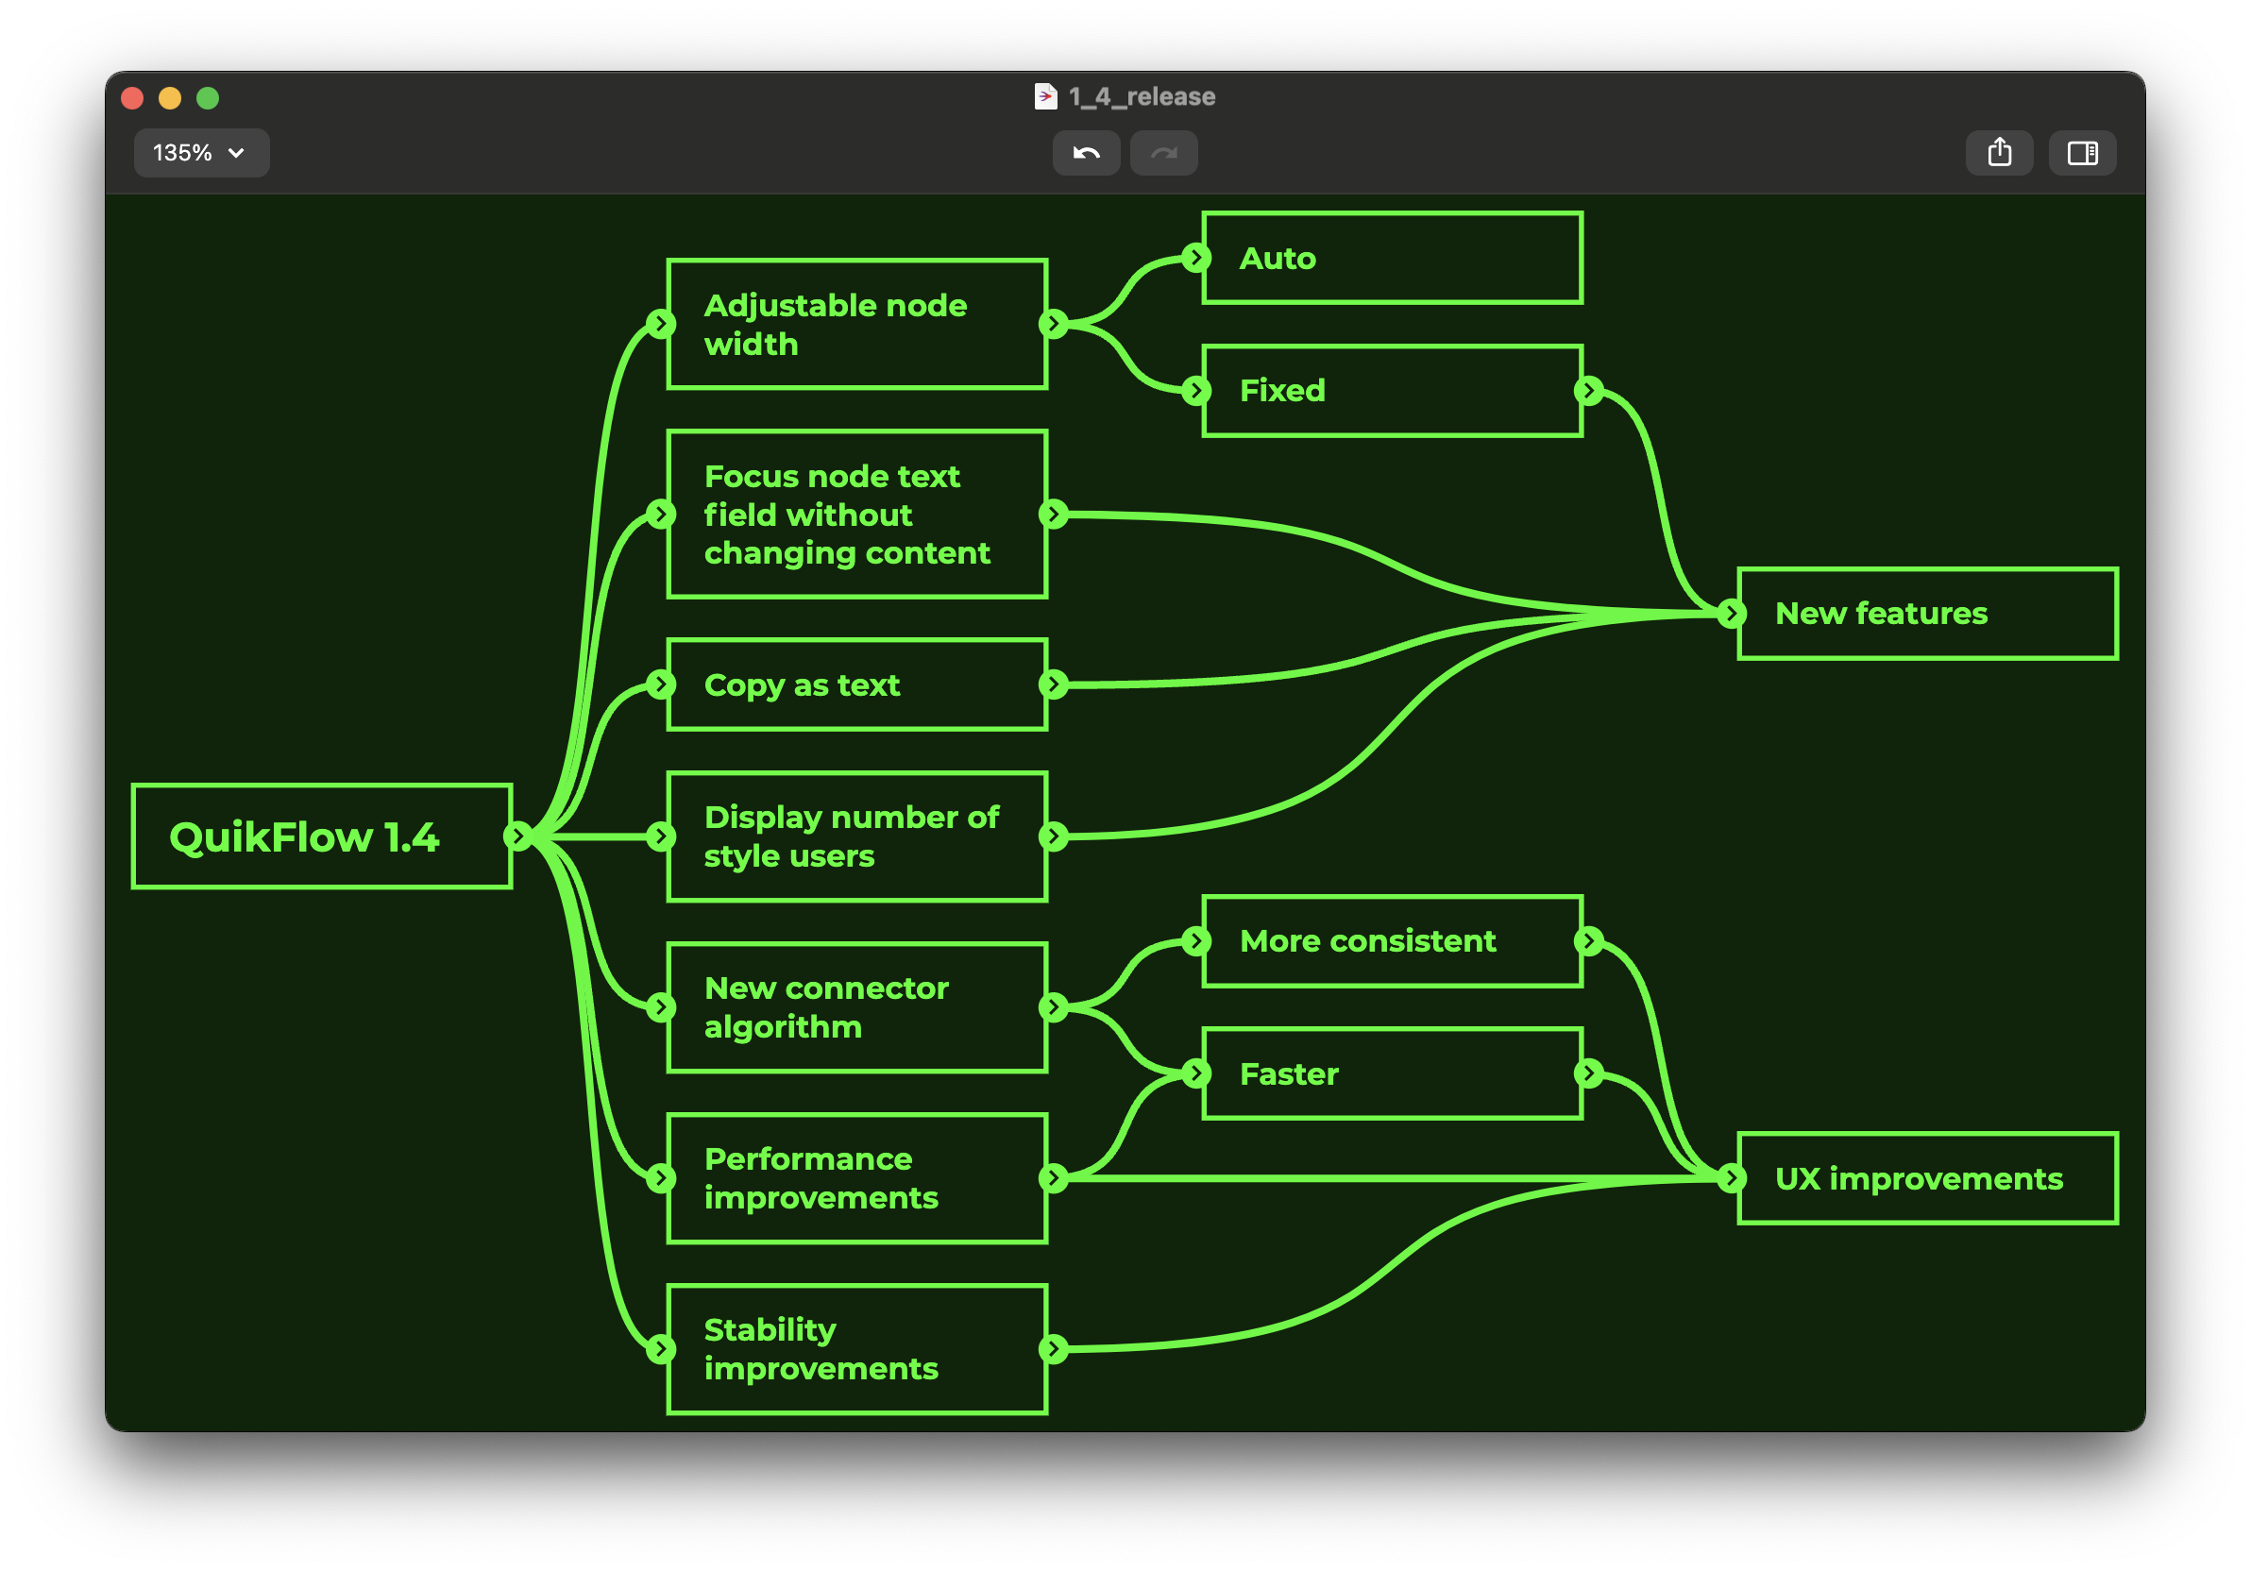The width and height of the screenshot is (2251, 1571).
Task: Select the New connector algorithm node
Action: (x=856, y=1007)
